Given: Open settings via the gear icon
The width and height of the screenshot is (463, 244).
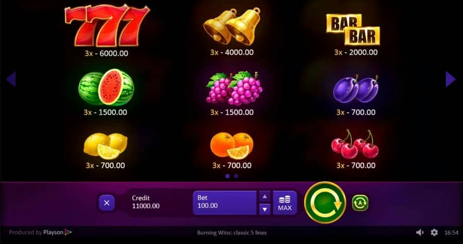Looking at the screenshot, I should coord(434,233).
